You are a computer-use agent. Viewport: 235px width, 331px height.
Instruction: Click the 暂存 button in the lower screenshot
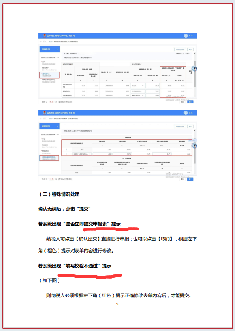(x=190, y=127)
